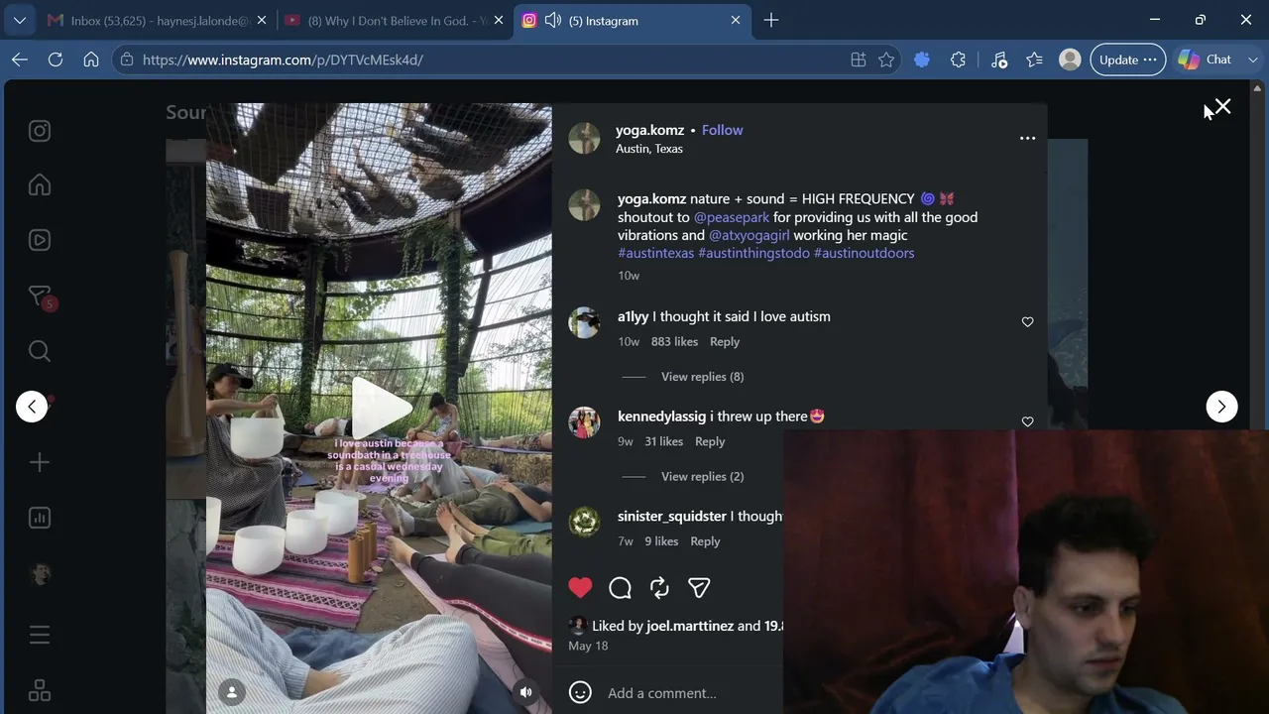Image resolution: width=1269 pixels, height=714 pixels.
Task: Reply to a1lyy's comment
Action: pyautogui.click(x=725, y=342)
